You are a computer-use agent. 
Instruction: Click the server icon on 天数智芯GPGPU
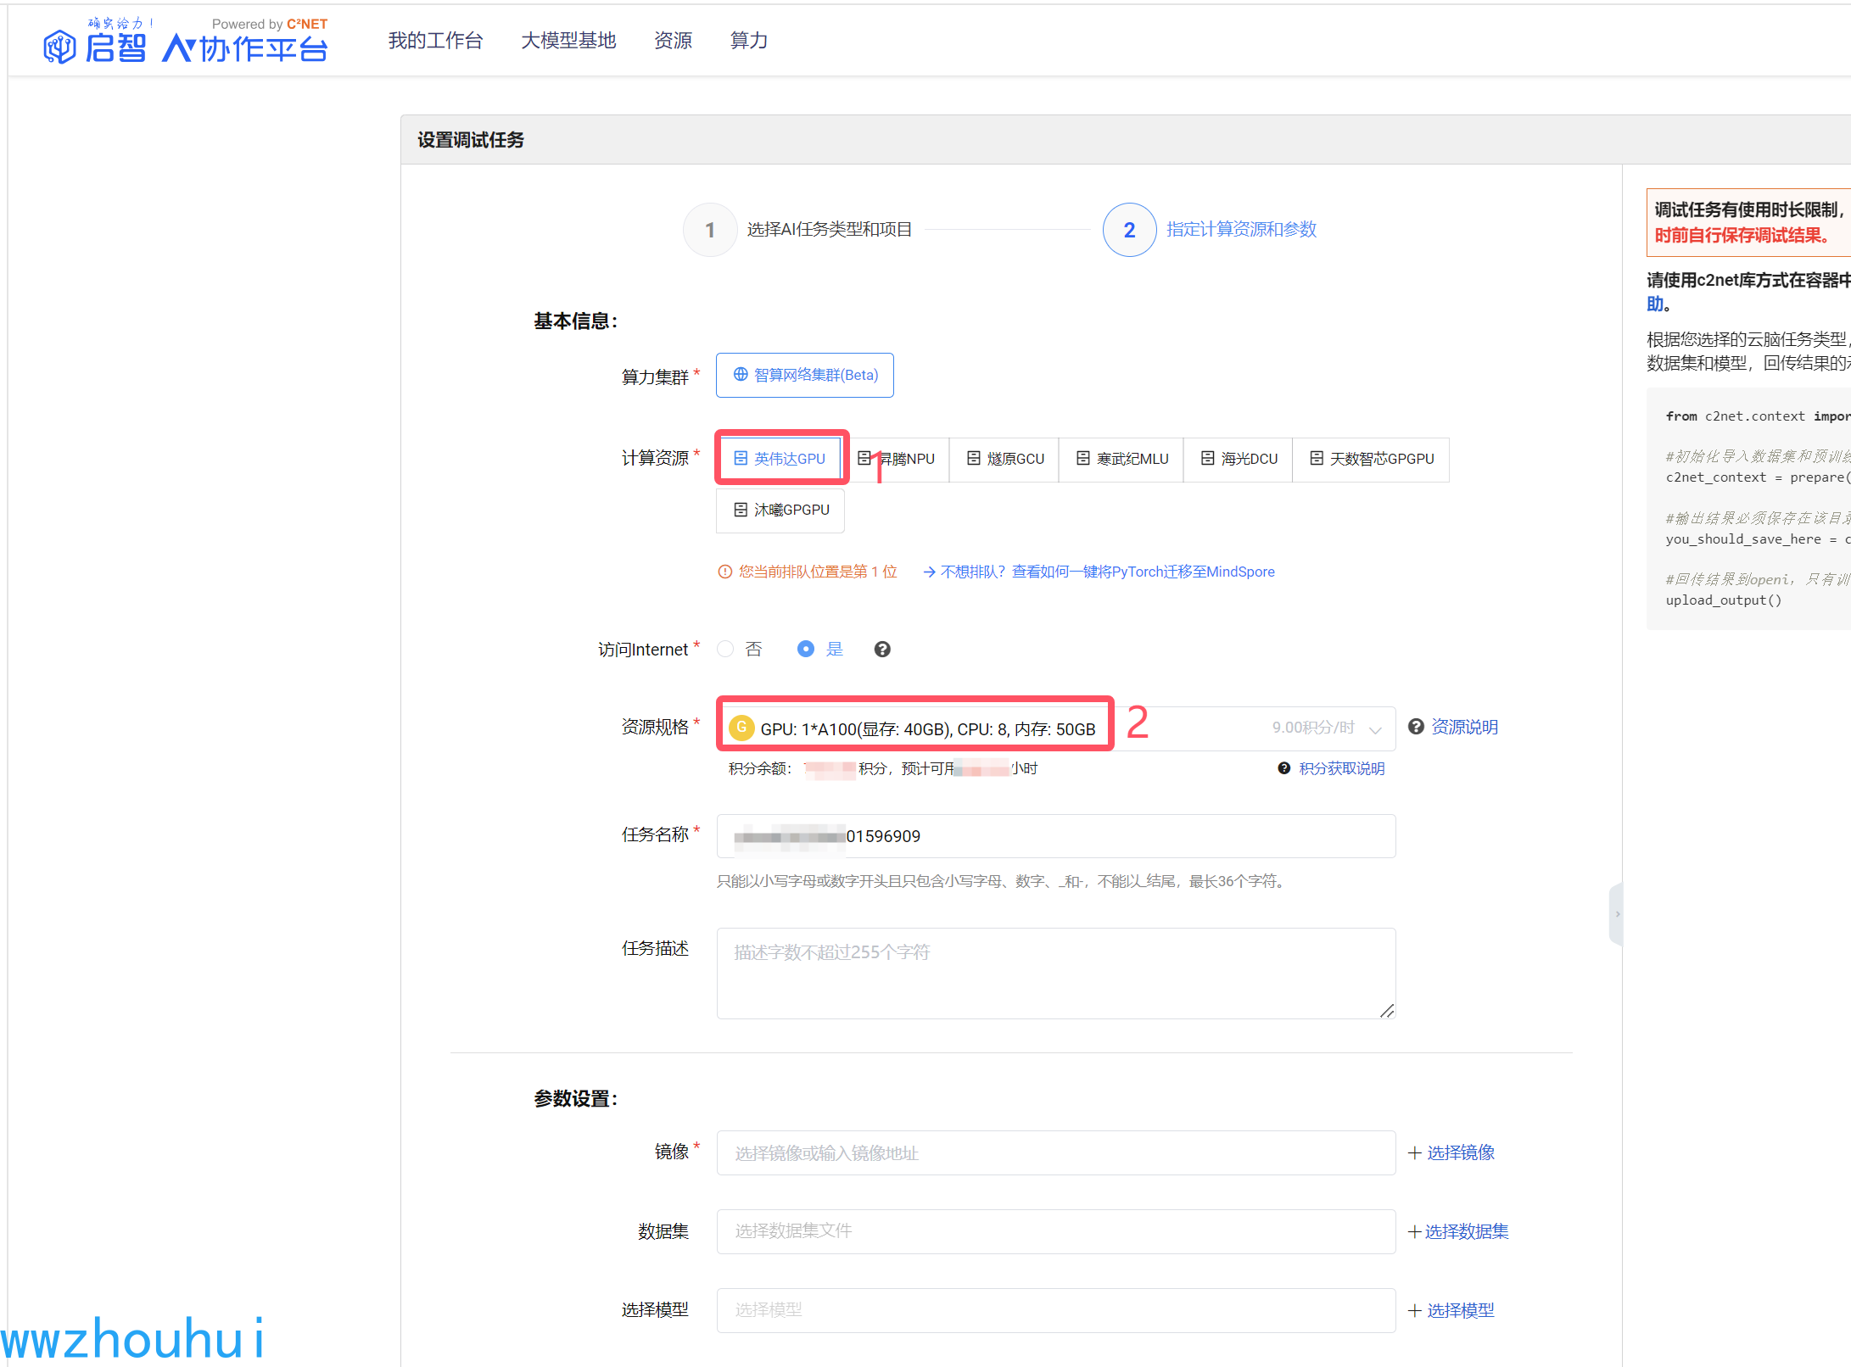1317,459
